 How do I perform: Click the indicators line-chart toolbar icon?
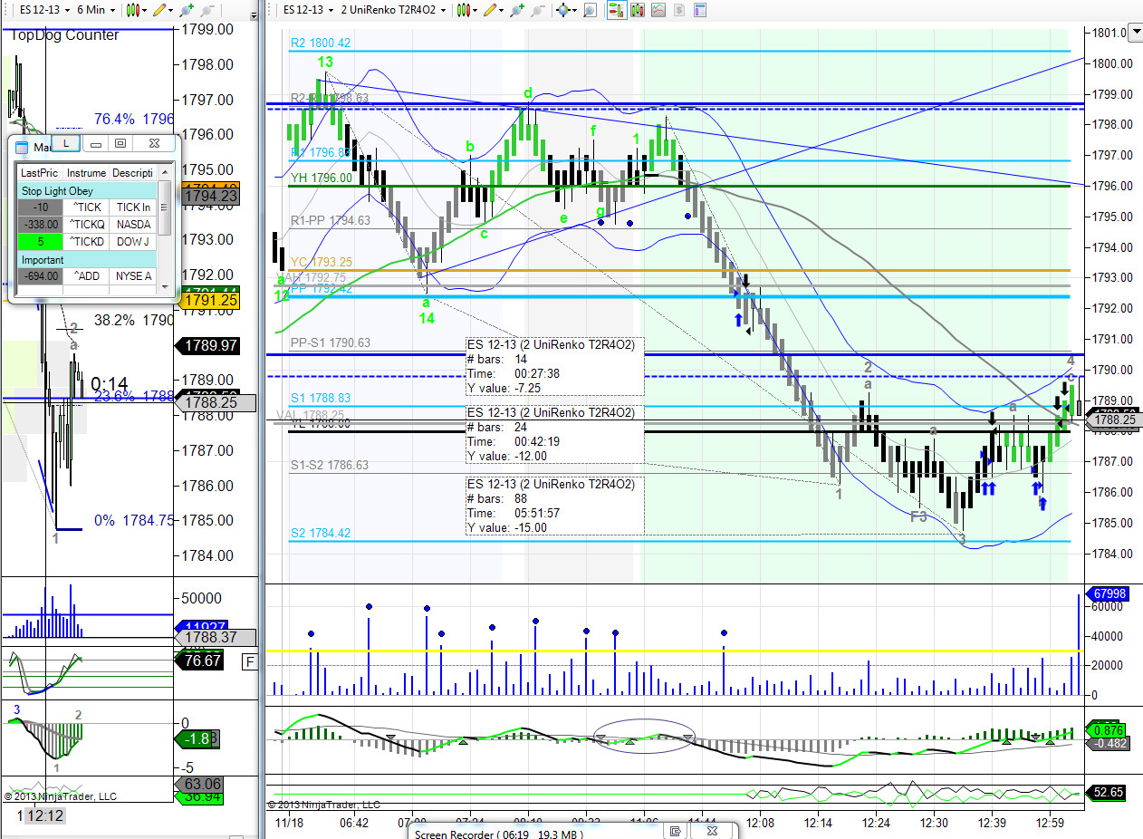pos(658,10)
